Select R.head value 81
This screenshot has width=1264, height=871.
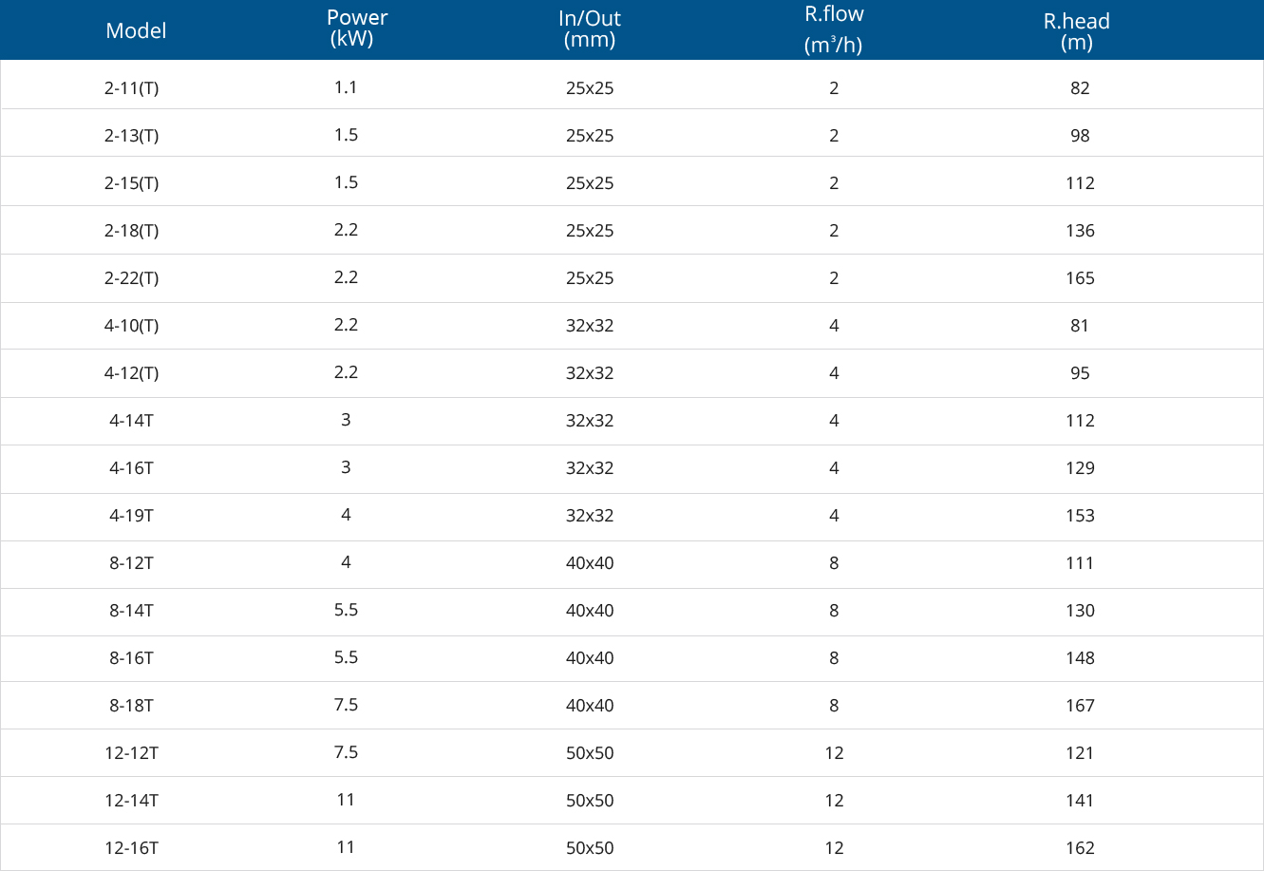[1080, 326]
